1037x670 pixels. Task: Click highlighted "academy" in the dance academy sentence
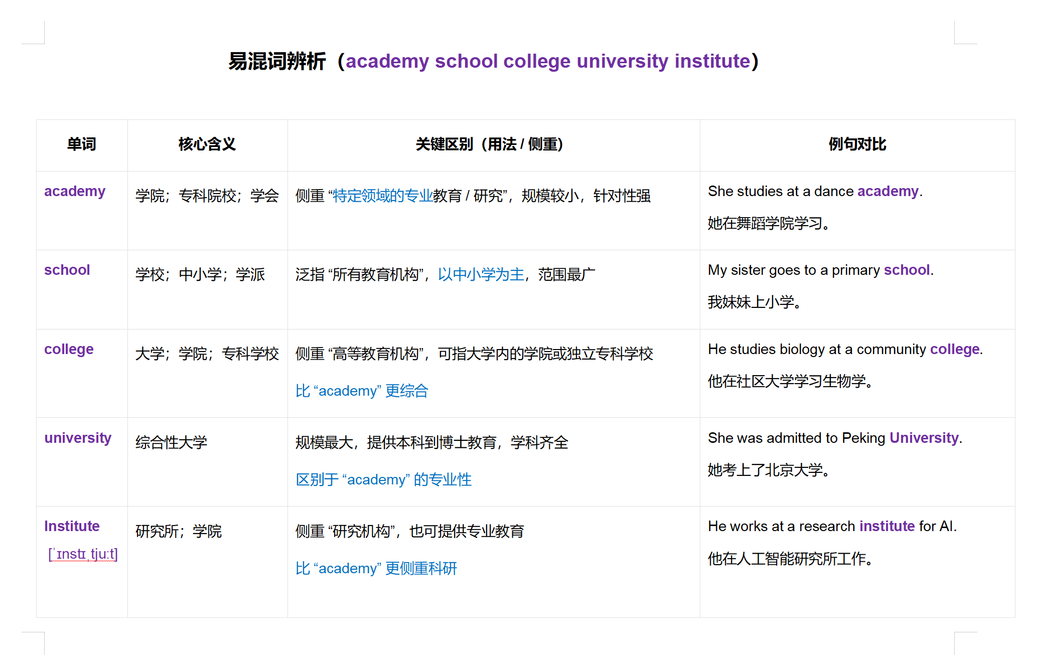point(887,191)
